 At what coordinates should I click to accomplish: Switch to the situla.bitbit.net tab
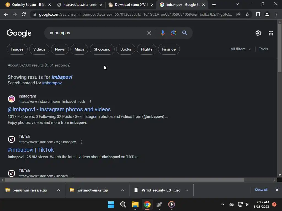[x=80, y=5]
